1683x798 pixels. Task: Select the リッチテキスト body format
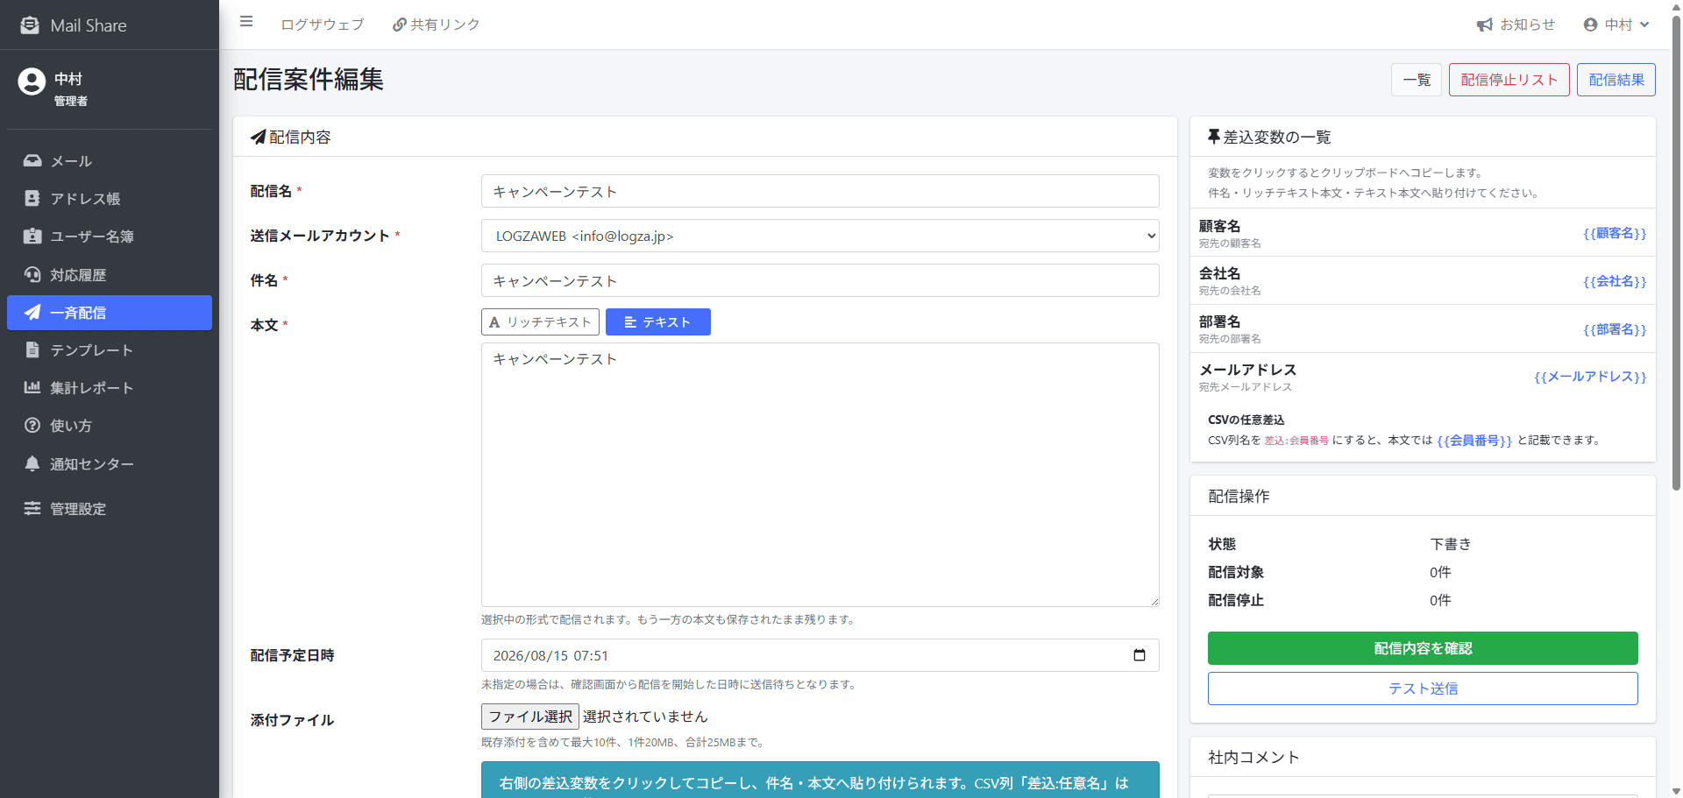point(540,321)
